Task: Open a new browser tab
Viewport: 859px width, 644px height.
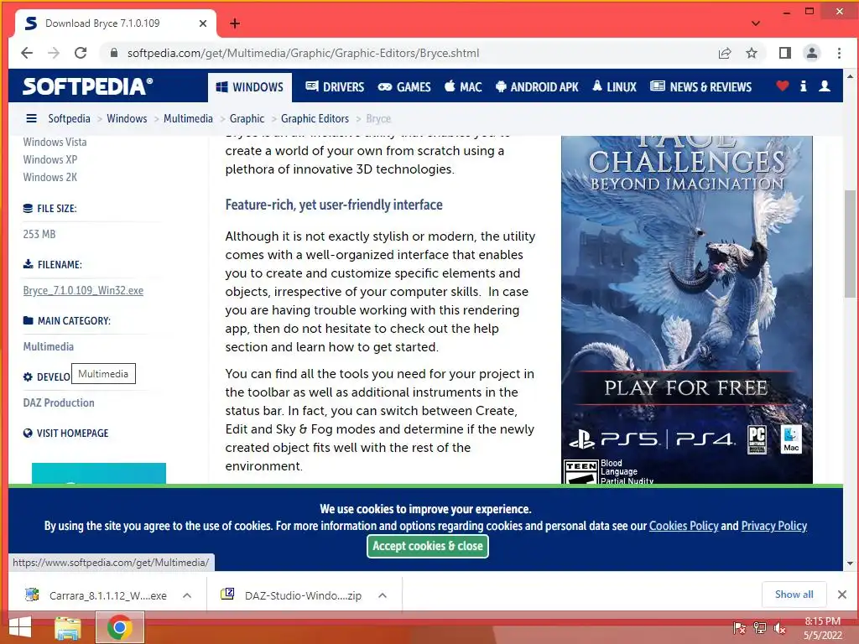Action: click(235, 23)
